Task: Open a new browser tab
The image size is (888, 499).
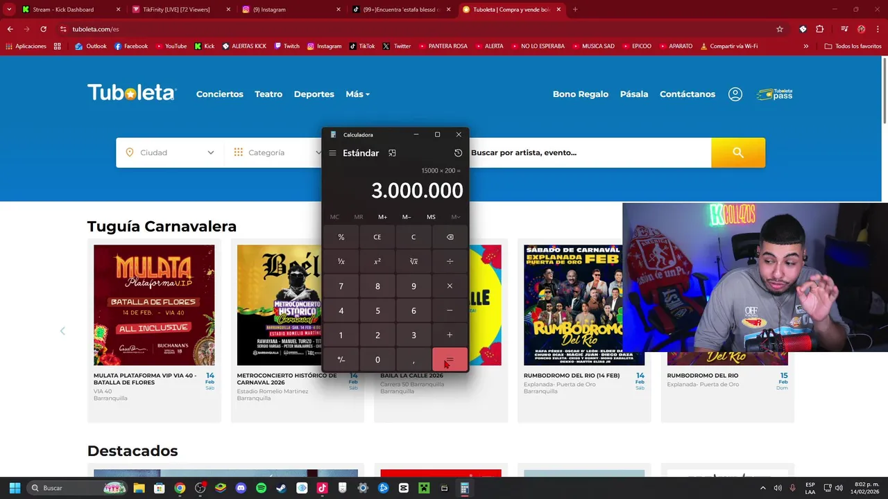Action: click(574, 10)
